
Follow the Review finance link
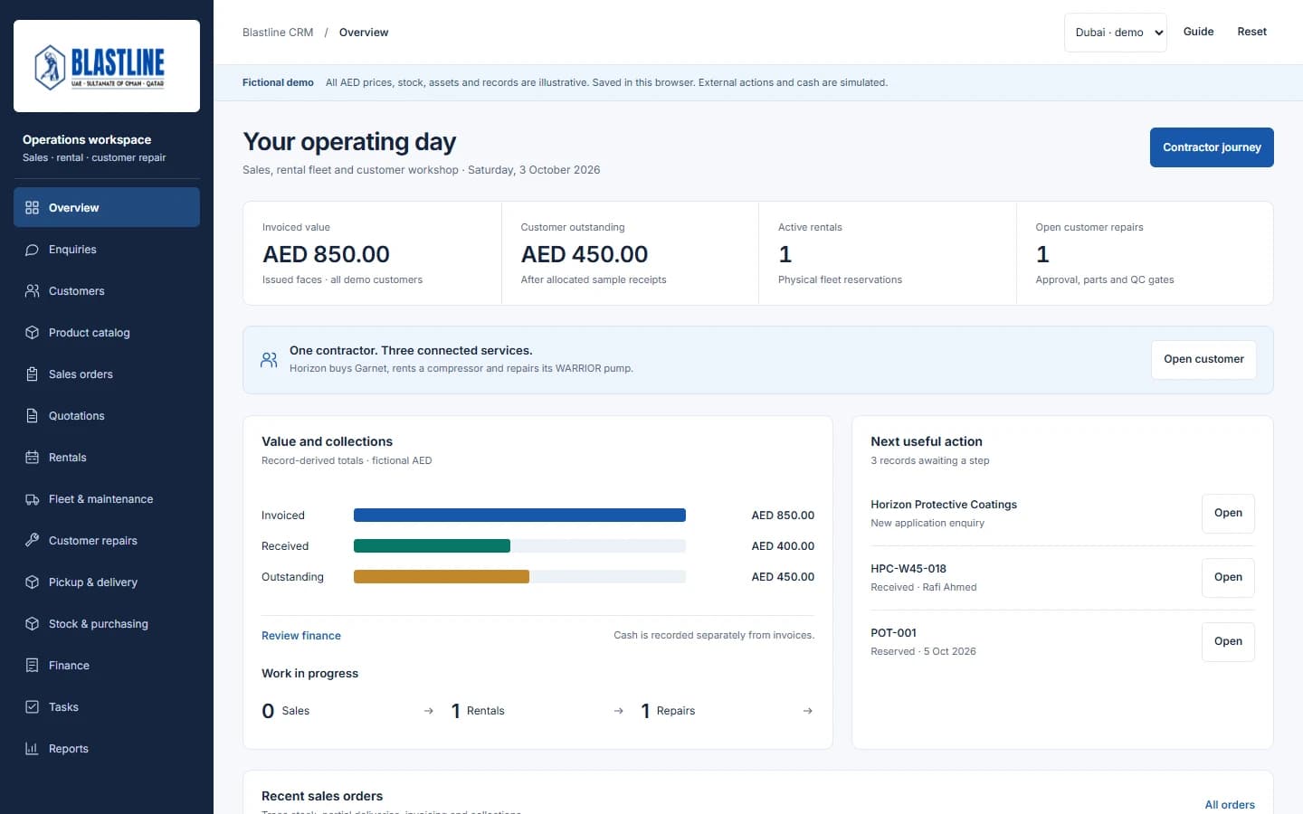pyautogui.click(x=301, y=636)
